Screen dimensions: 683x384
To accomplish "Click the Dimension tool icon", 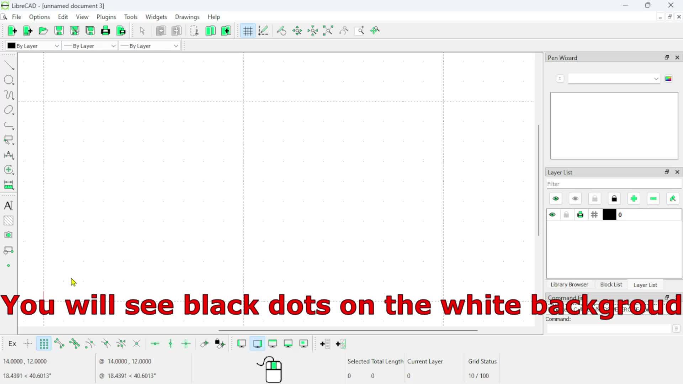I will point(9,155).
